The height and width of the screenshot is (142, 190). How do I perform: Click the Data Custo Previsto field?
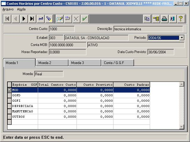161,52
